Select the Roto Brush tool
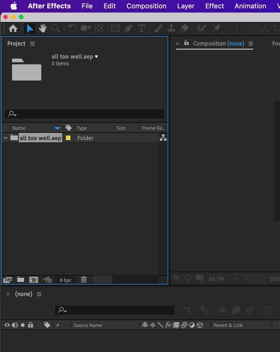Viewport: 280px width, 352px height. (x=201, y=28)
